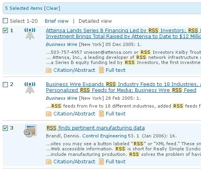Click Citation/Abstract icon under result 1
This screenshot has height=170, width=201.
pyautogui.click(x=49, y=70)
